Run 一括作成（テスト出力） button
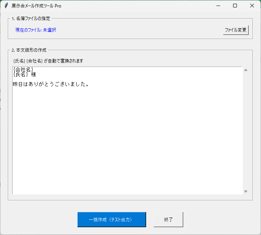This screenshot has height=235, width=261. 112,219
